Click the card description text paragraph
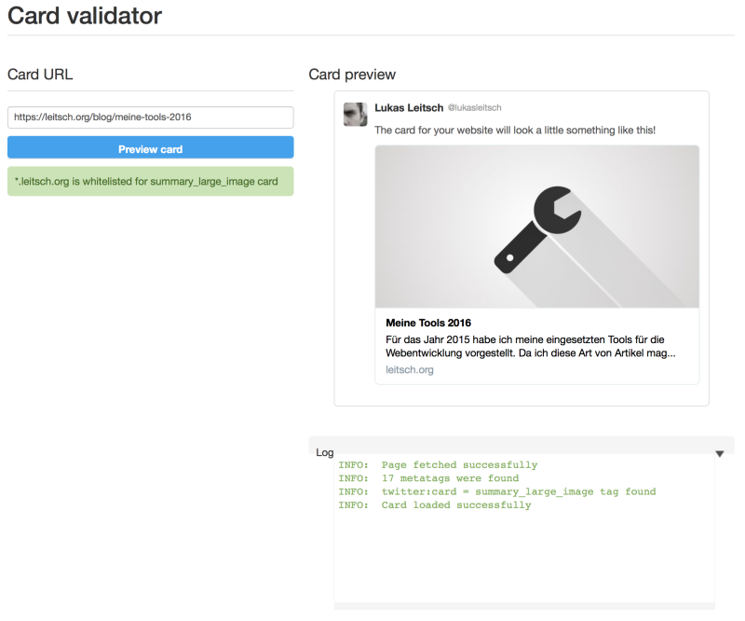745x621 pixels. click(x=529, y=347)
